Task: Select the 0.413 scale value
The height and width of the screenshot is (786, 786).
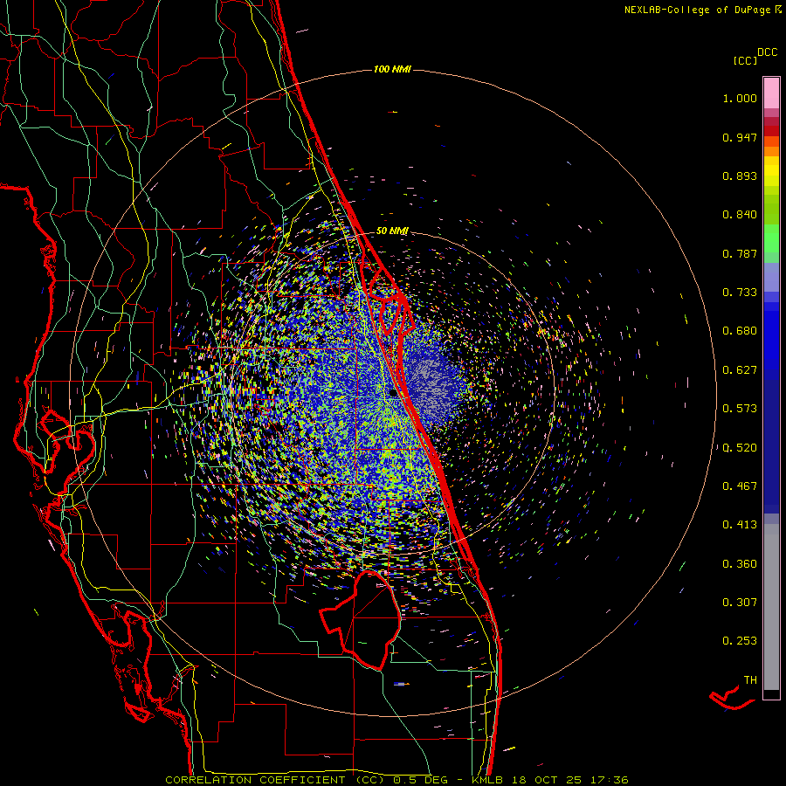Action: tap(740, 525)
